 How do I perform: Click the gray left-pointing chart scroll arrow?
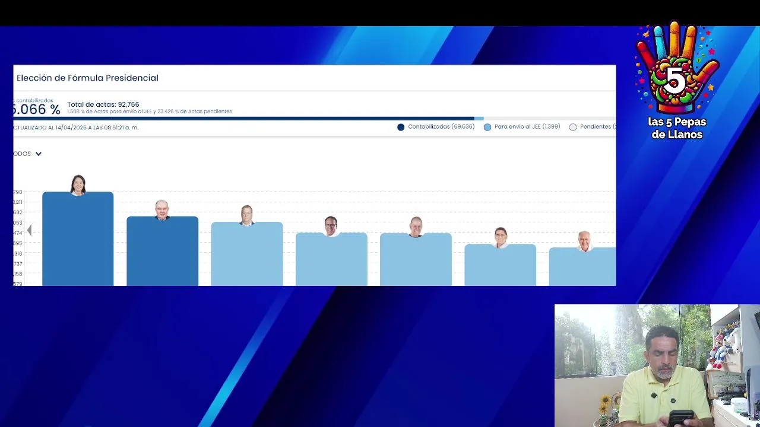pyautogui.click(x=29, y=231)
